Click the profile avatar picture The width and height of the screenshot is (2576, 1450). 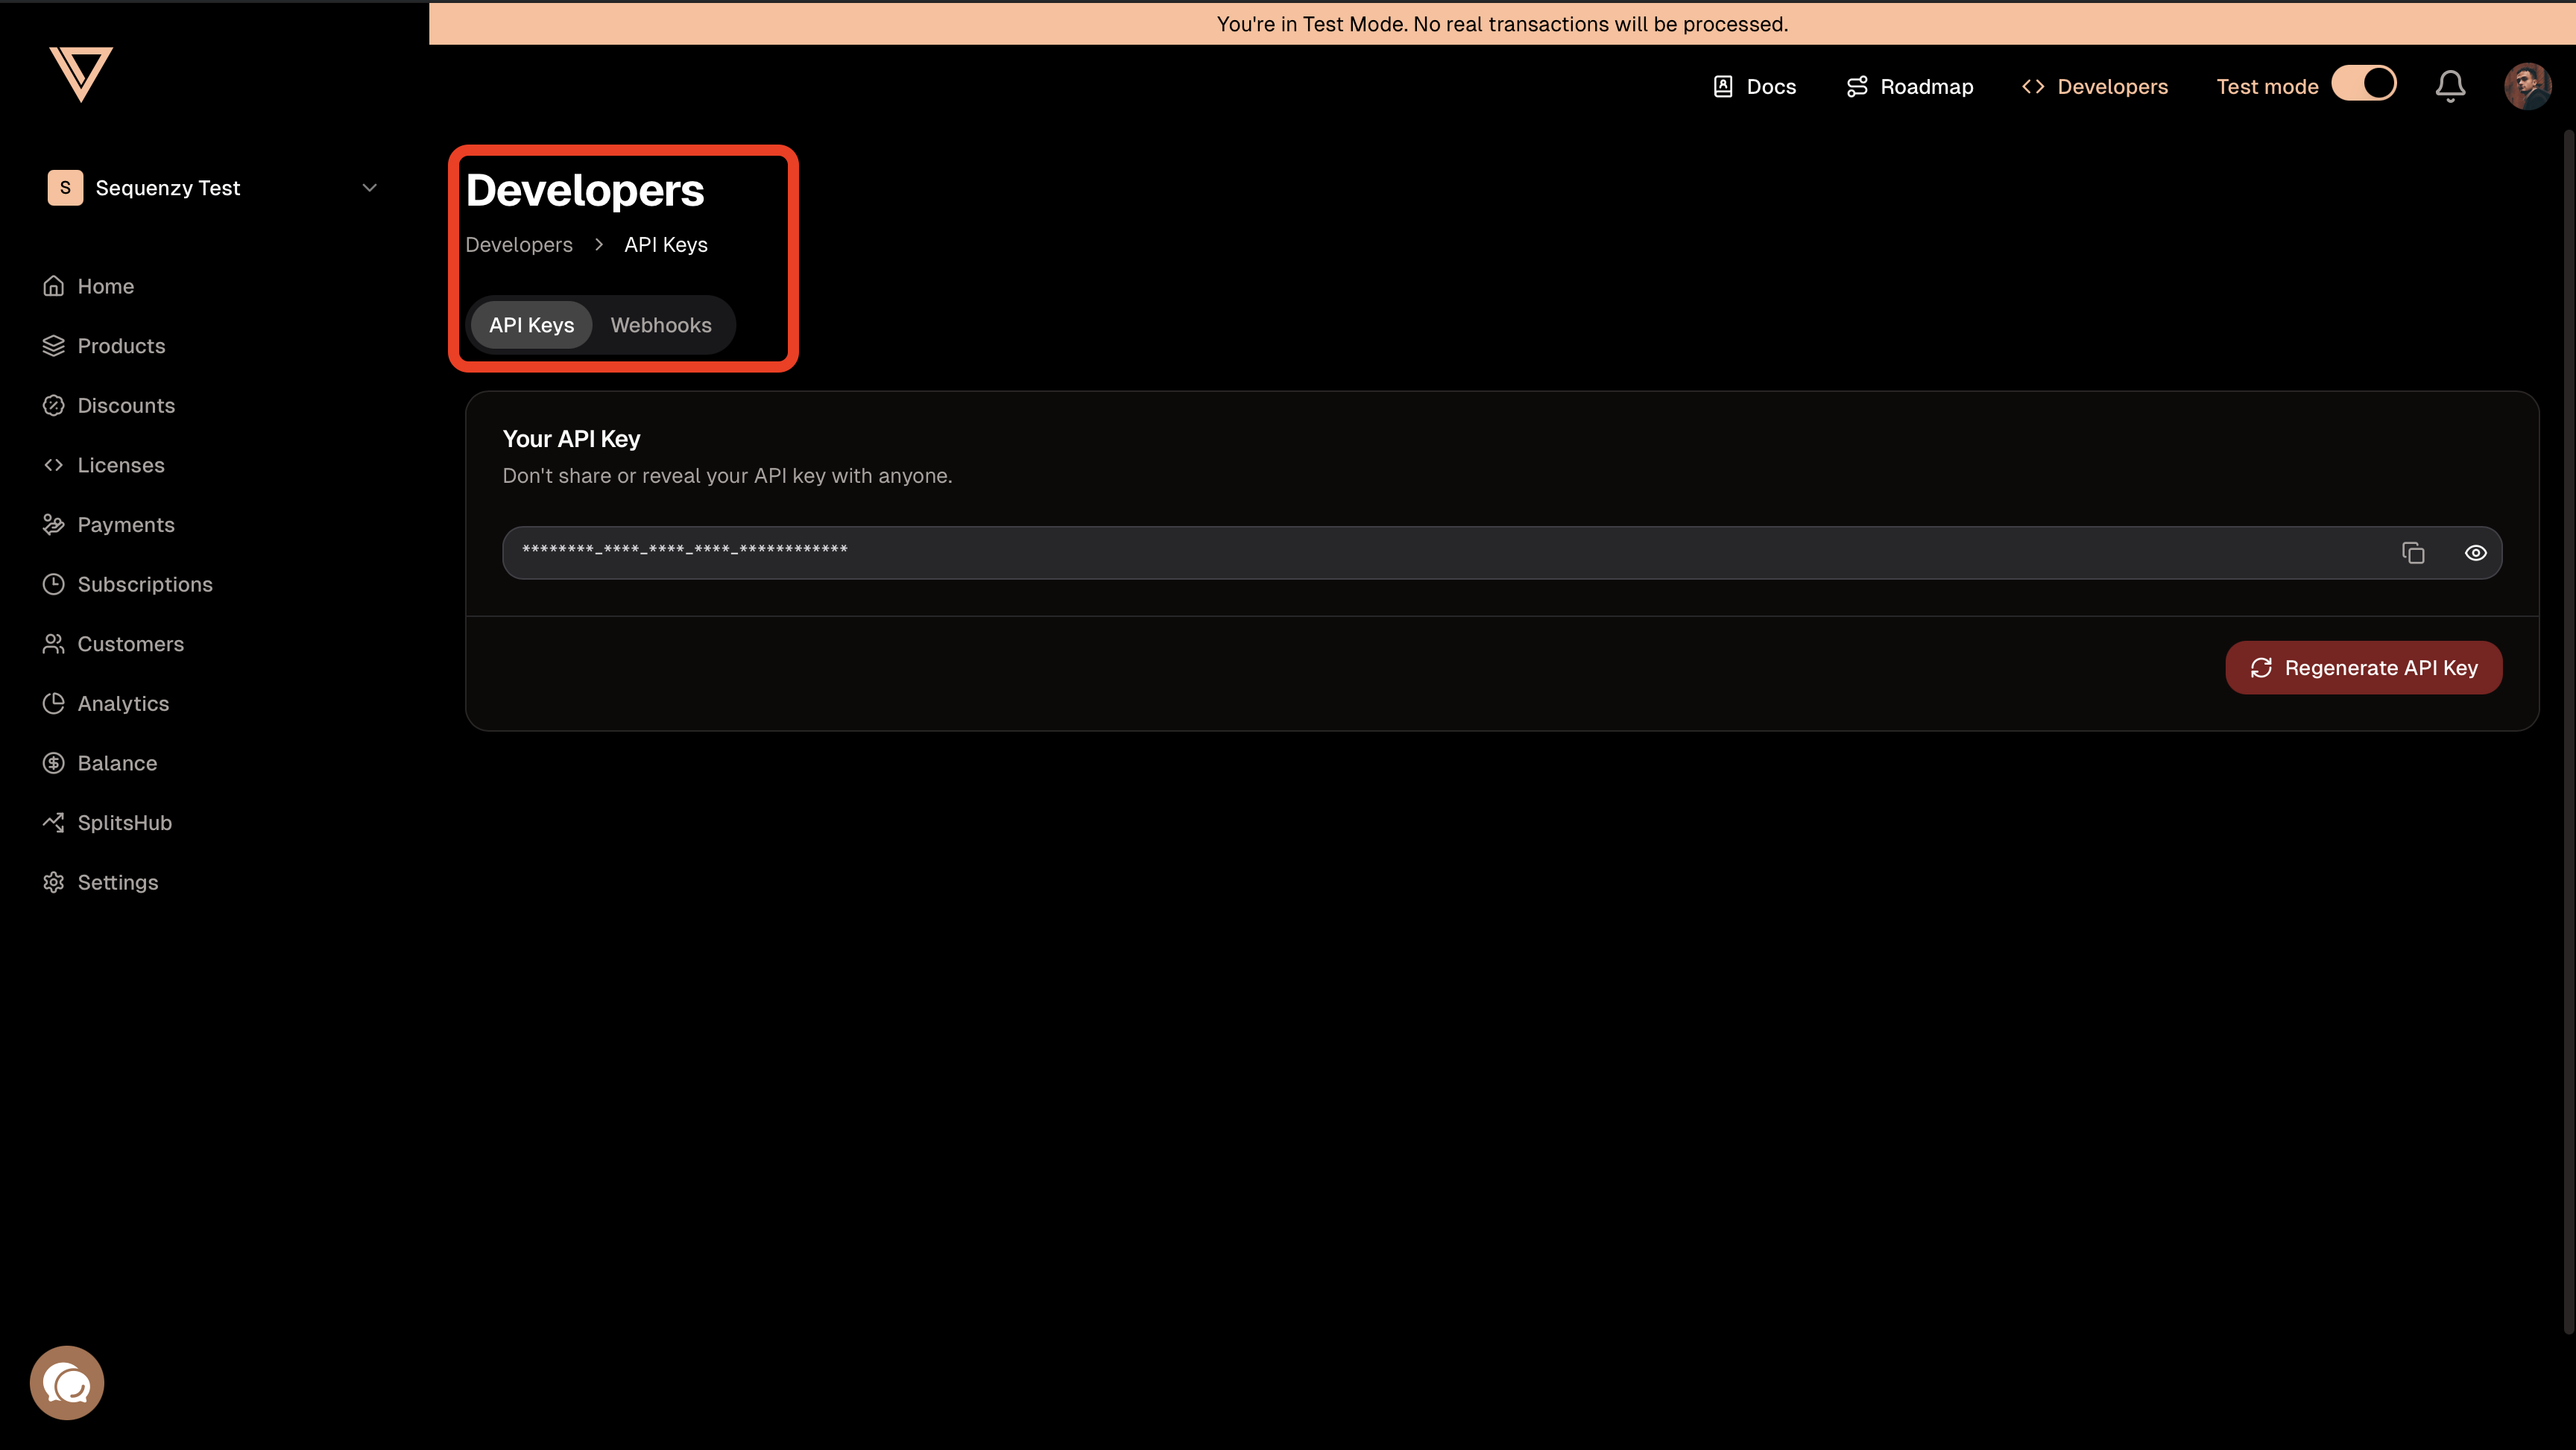coord(2529,86)
